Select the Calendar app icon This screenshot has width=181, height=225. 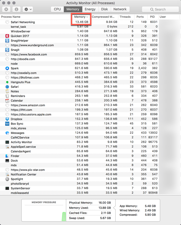[x=7, y=101]
